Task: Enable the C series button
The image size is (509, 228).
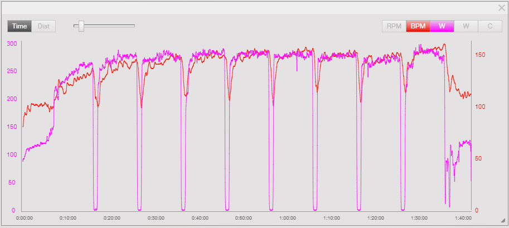Action: click(489, 26)
